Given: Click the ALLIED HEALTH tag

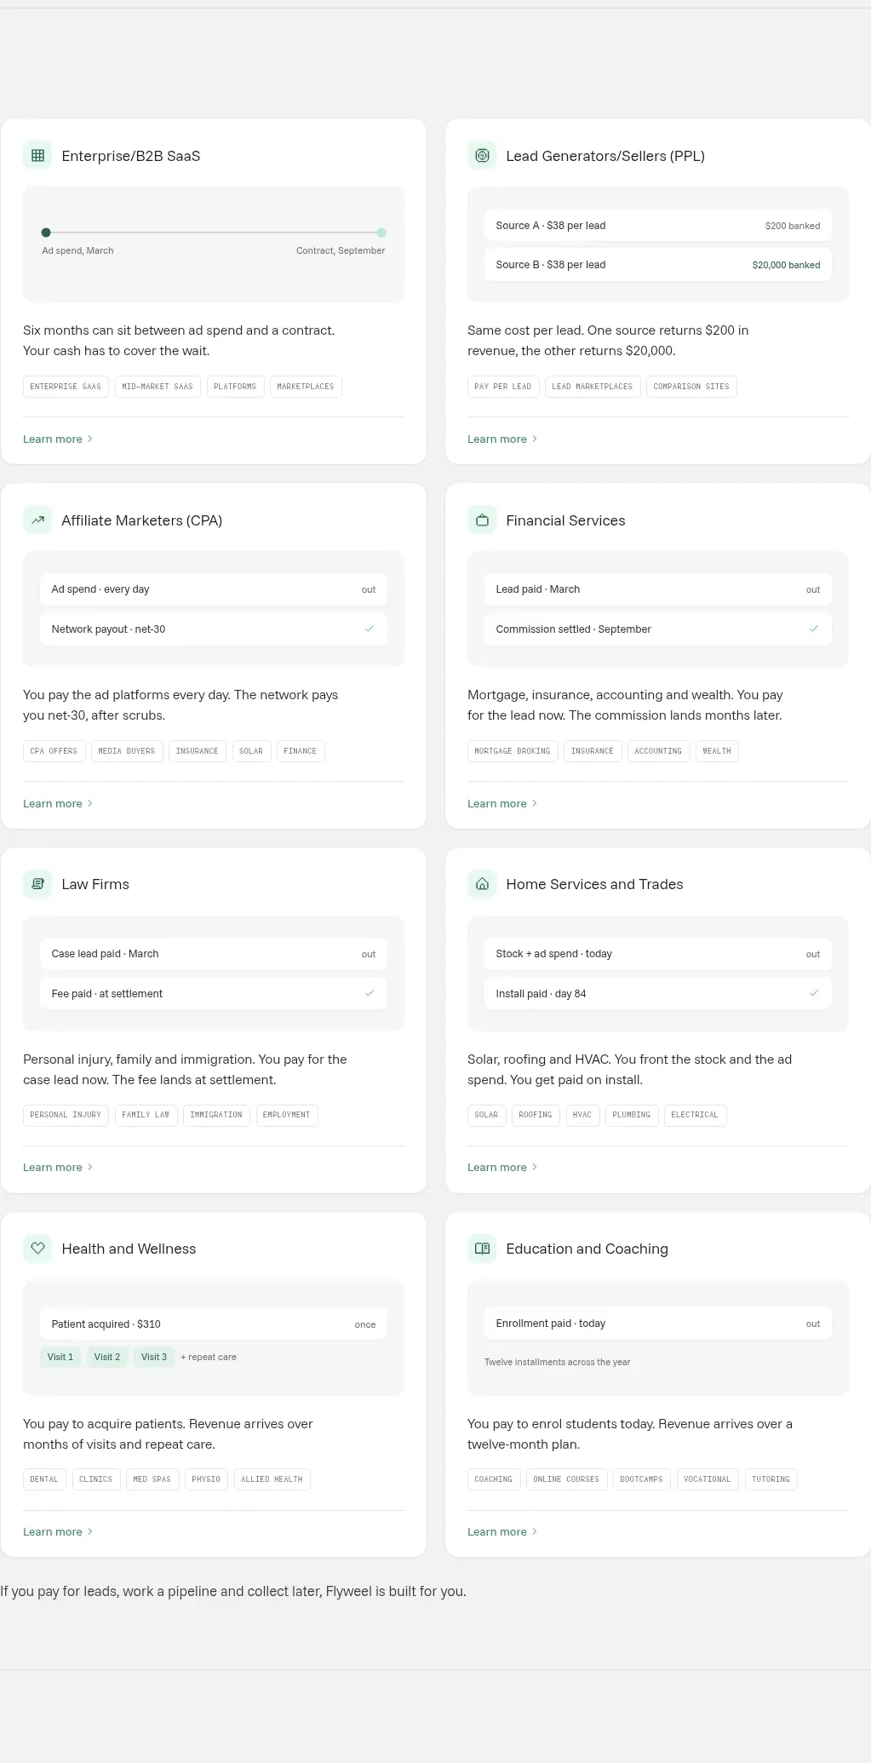Looking at the screenshot, I should click(x=272, y=1479).
